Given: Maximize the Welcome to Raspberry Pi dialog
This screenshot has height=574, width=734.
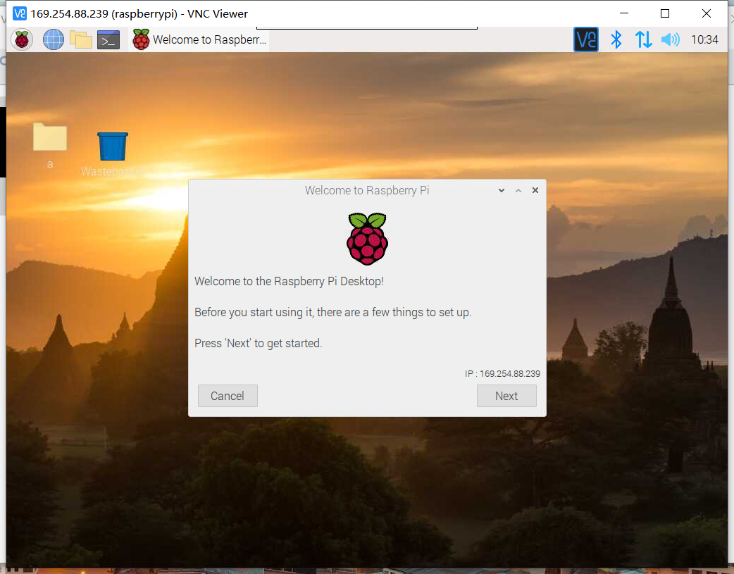Looking at the screenshot, I should click(x=518, y=191).
